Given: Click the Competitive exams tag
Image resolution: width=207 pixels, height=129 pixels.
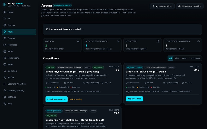Looking at the screenshot, I should pos(62,5).
